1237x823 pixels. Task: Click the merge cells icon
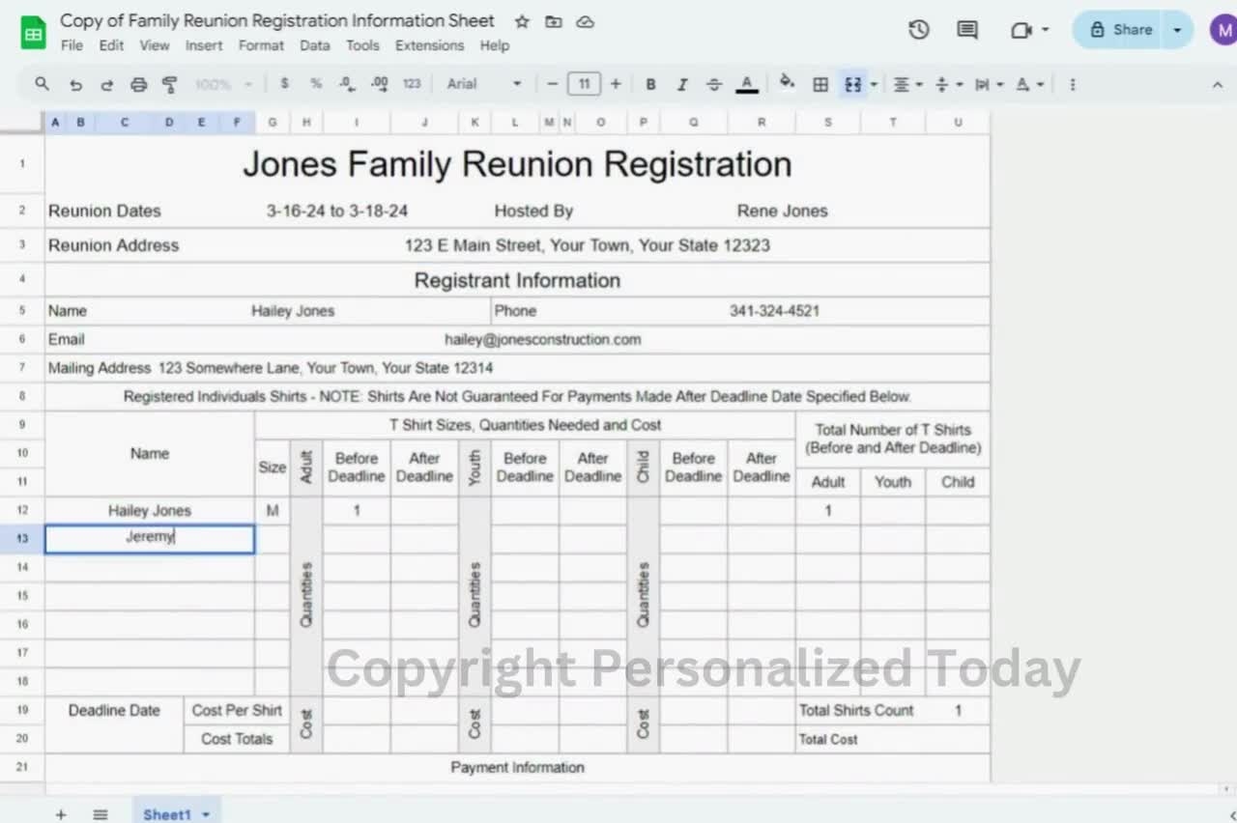(851, 84)
